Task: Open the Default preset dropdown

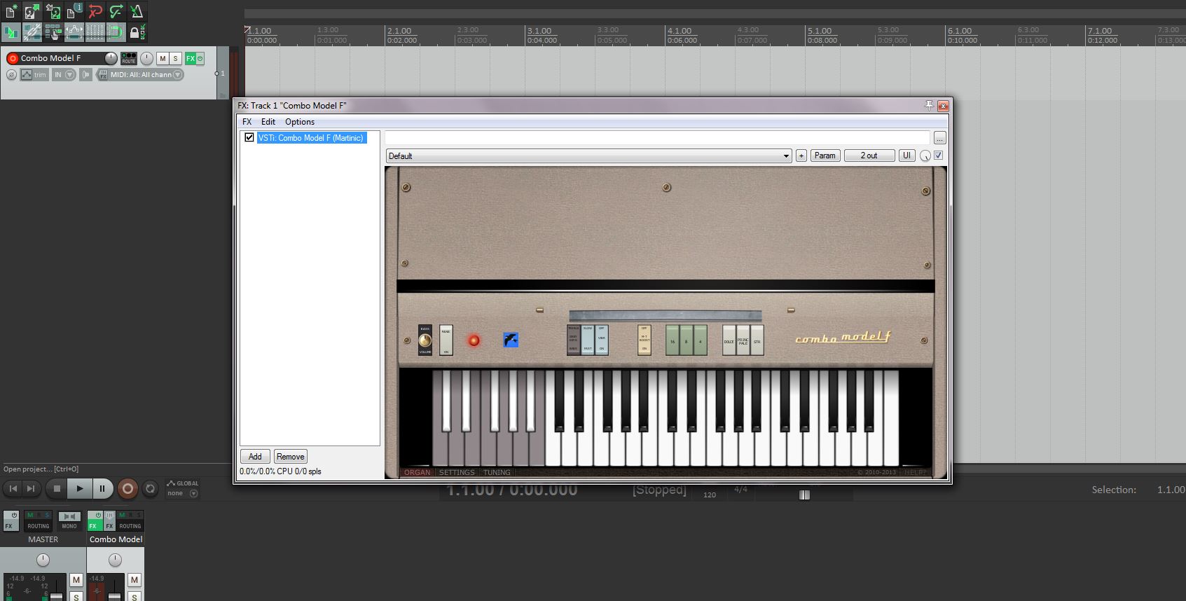Action: (x=588, y=156)
